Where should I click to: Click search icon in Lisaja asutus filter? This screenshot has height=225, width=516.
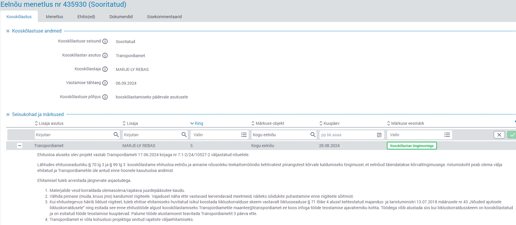[x=116, y=135]
